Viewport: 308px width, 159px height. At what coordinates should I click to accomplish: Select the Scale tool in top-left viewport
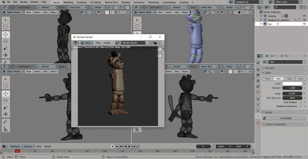tap(5, 48)
